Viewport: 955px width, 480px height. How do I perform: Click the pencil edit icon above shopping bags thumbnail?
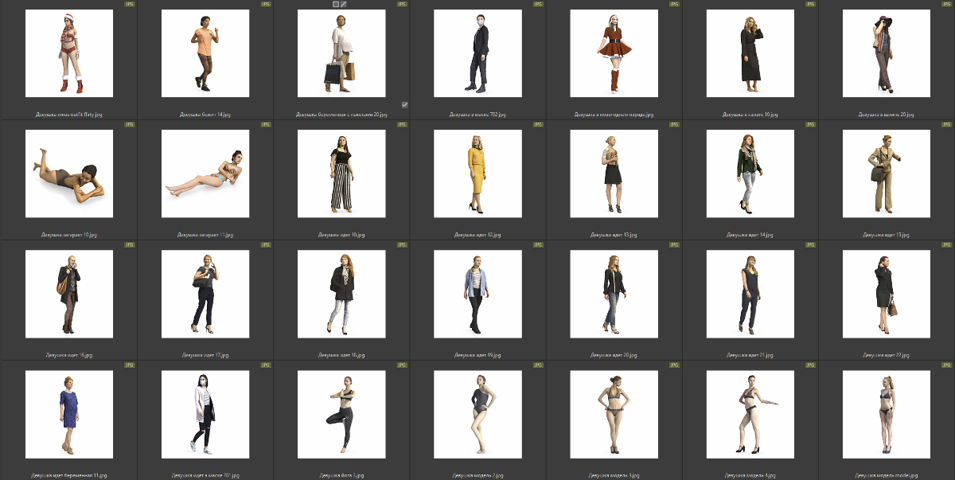pos(344,4)
